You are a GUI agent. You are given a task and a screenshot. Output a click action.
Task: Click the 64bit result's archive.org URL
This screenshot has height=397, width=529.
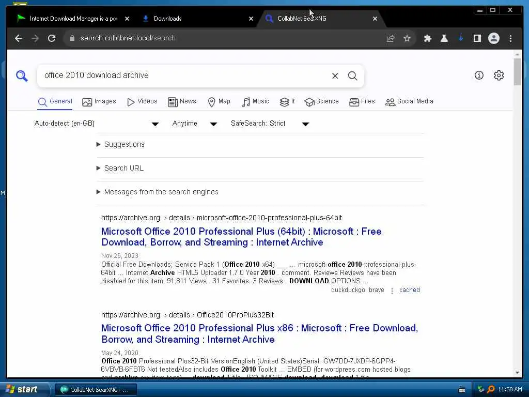222,218
